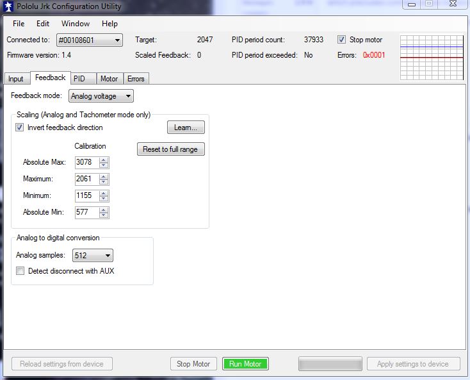Click Reset to full range button
This screenshot has height=380, width=470.
pyautogui.click(x=171, y=149)
